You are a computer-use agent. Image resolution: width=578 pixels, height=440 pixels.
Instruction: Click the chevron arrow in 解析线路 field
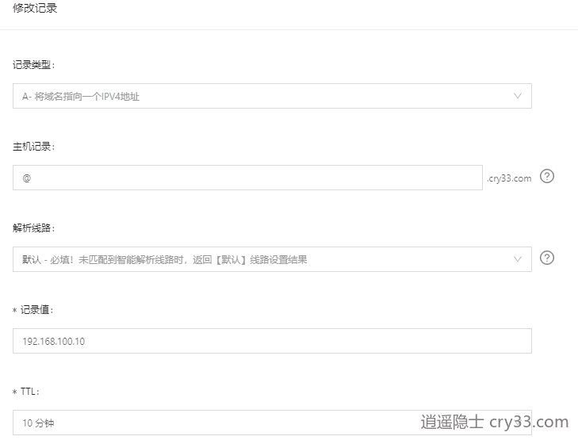tap(518, 259)
